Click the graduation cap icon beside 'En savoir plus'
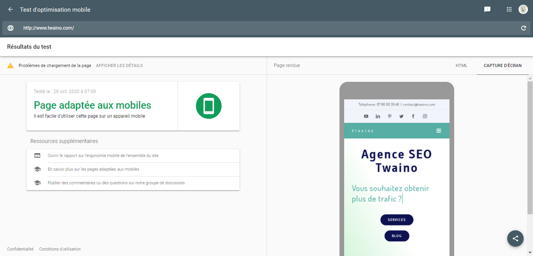 click(37, 169)
